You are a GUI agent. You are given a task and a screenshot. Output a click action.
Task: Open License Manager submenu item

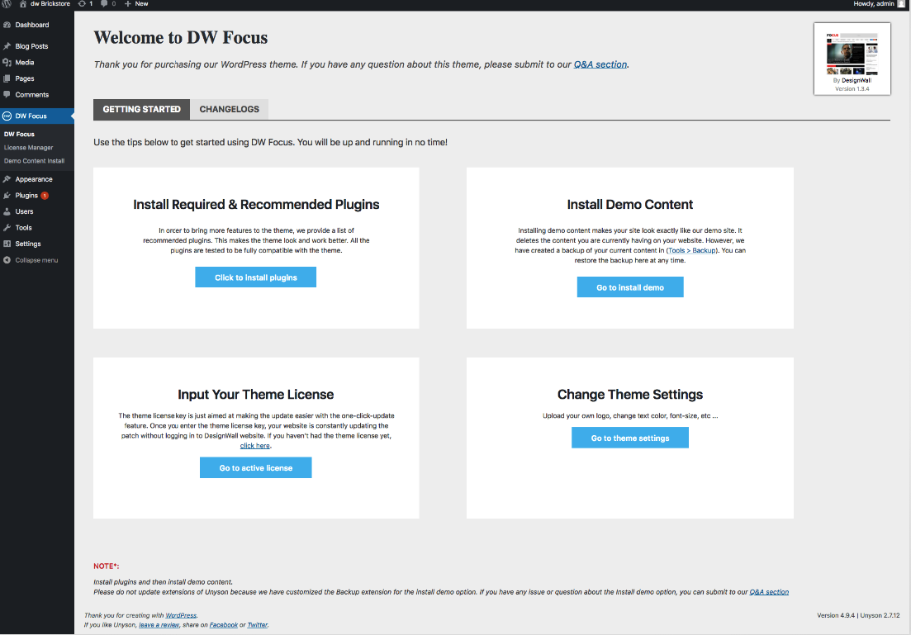pos(28,148)
